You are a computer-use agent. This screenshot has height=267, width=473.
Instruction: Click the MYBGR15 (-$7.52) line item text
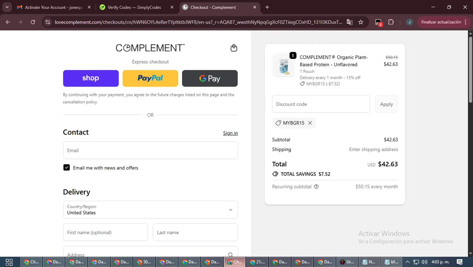click(x=323, y=84)
